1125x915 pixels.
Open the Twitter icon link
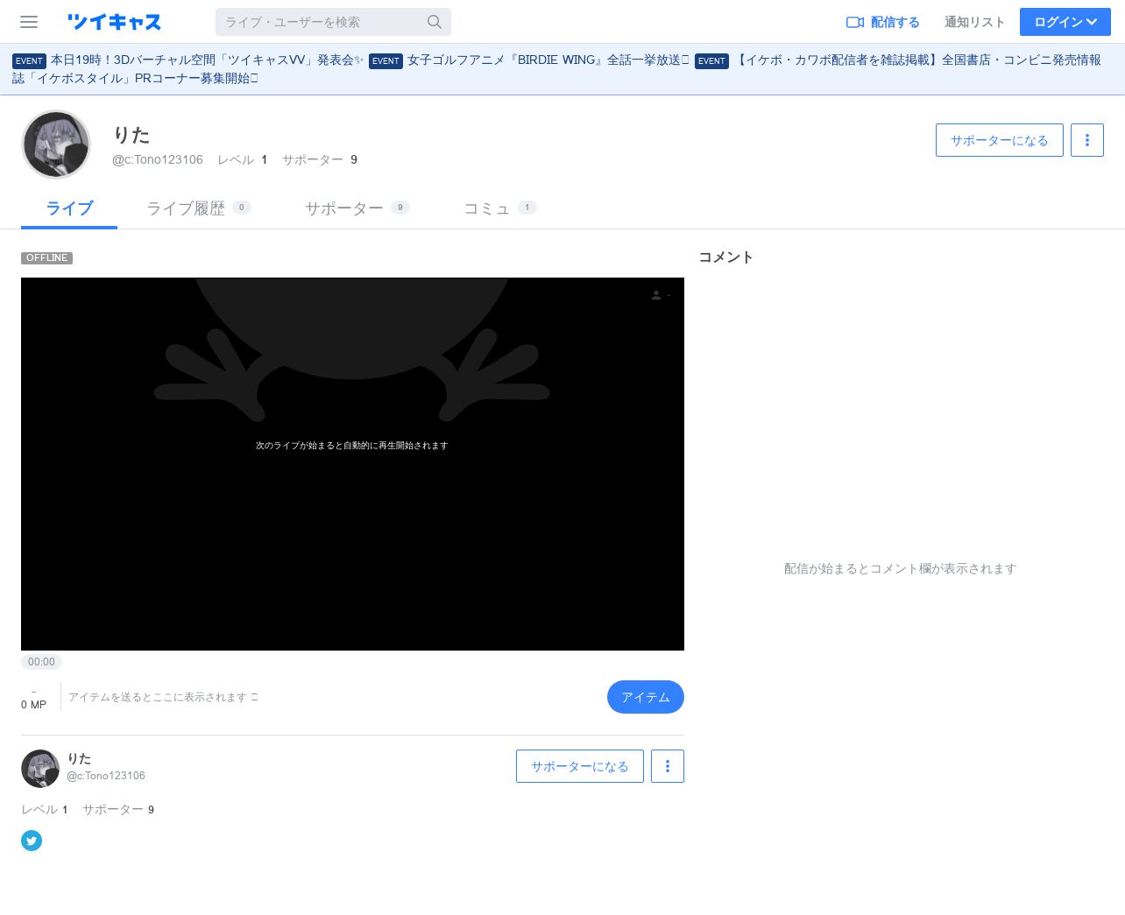(x=32, y=841)
